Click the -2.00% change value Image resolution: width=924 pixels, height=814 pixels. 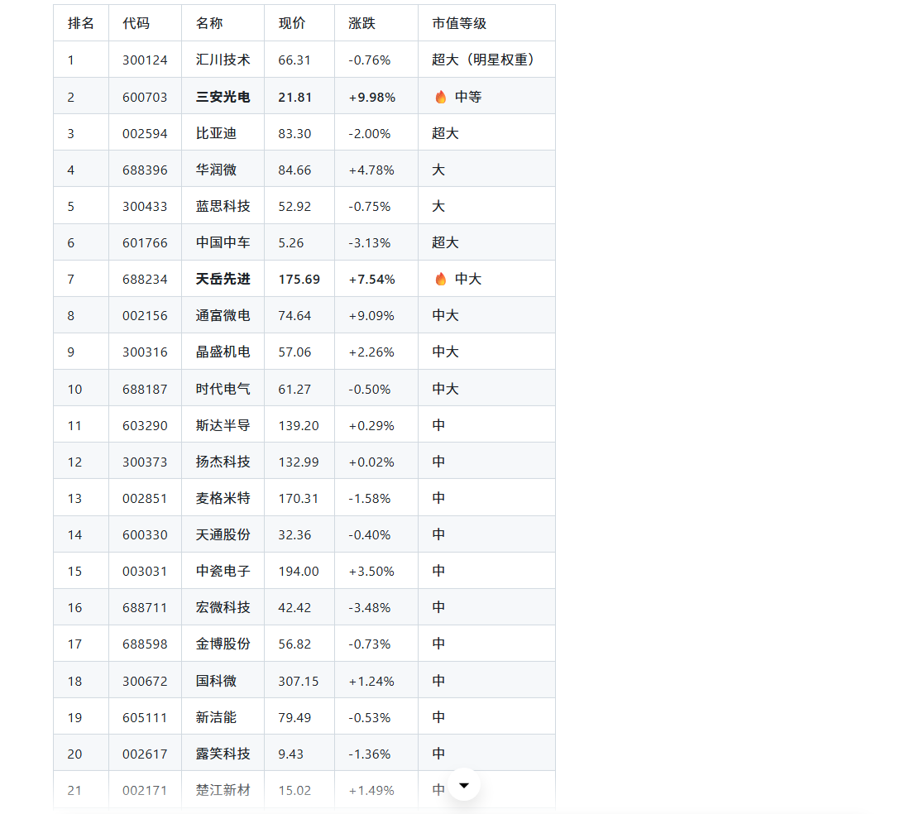click(370, 134)
